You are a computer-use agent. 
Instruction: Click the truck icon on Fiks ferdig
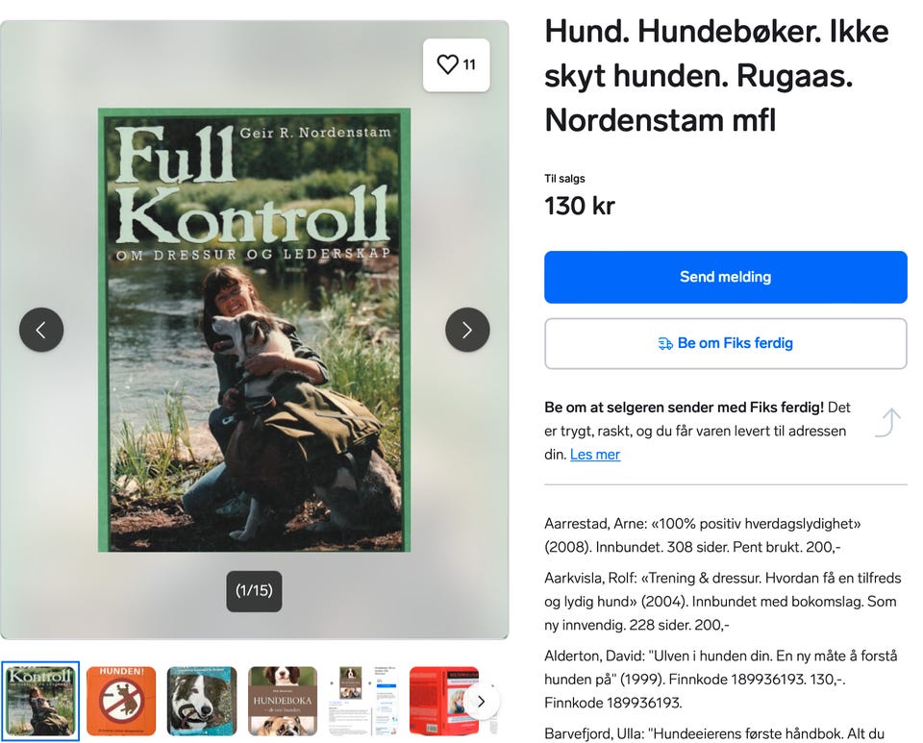[665, 343]
